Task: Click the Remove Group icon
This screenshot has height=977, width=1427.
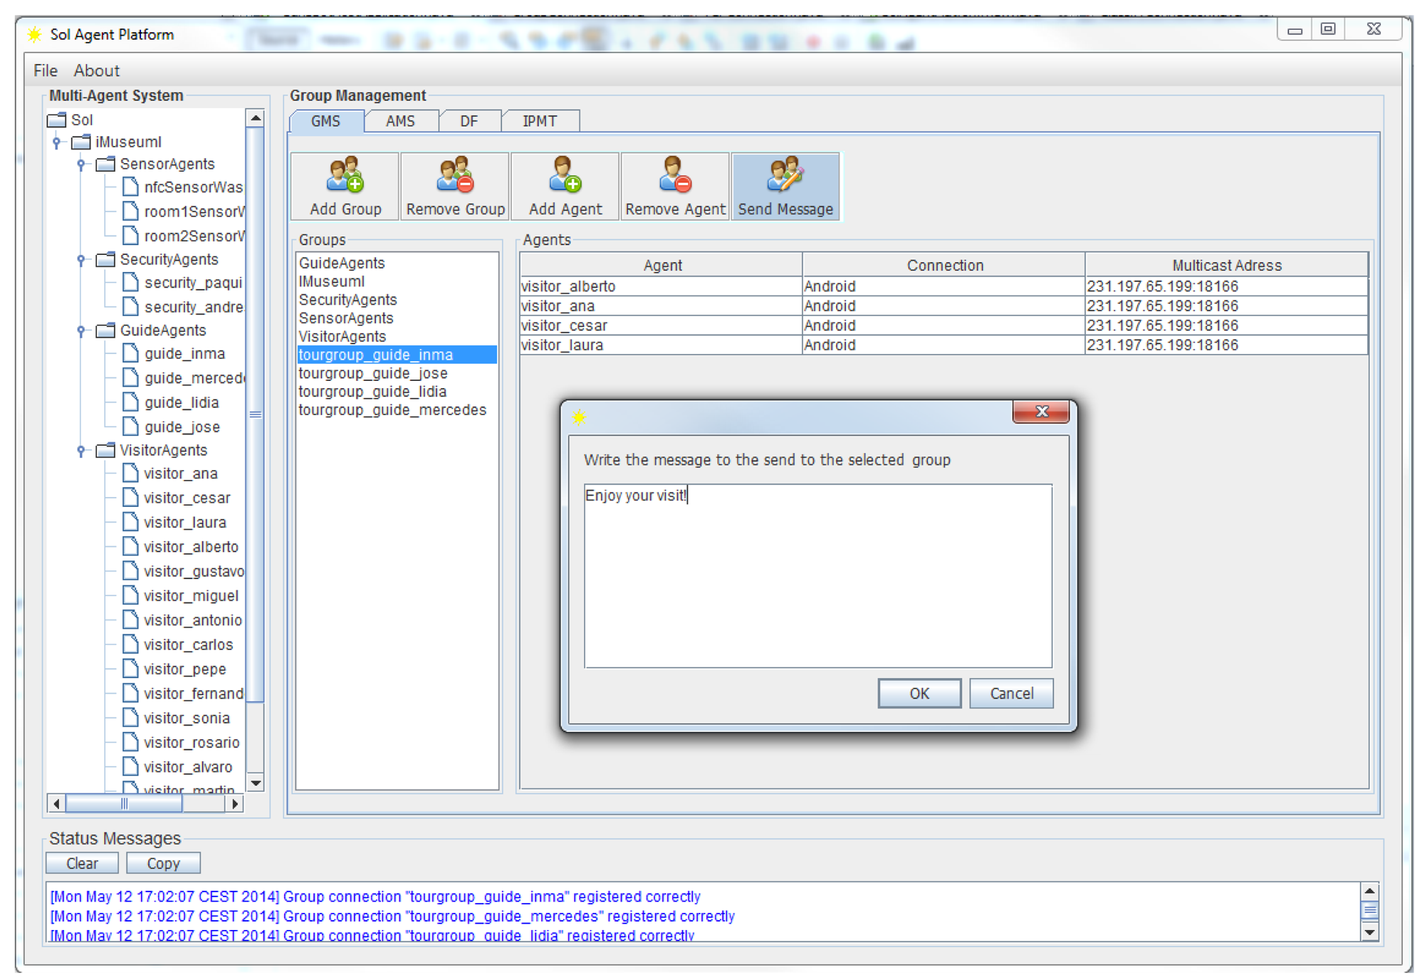Action: pyautogui.click(x=455, y=175)
